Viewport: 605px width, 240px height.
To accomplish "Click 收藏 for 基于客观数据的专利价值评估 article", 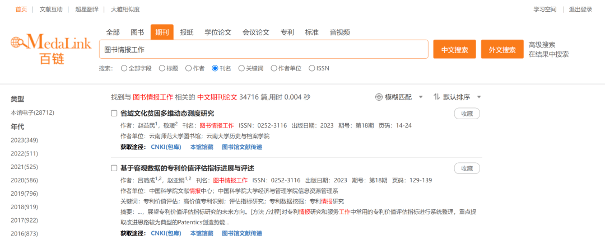I will pos(467,168).
